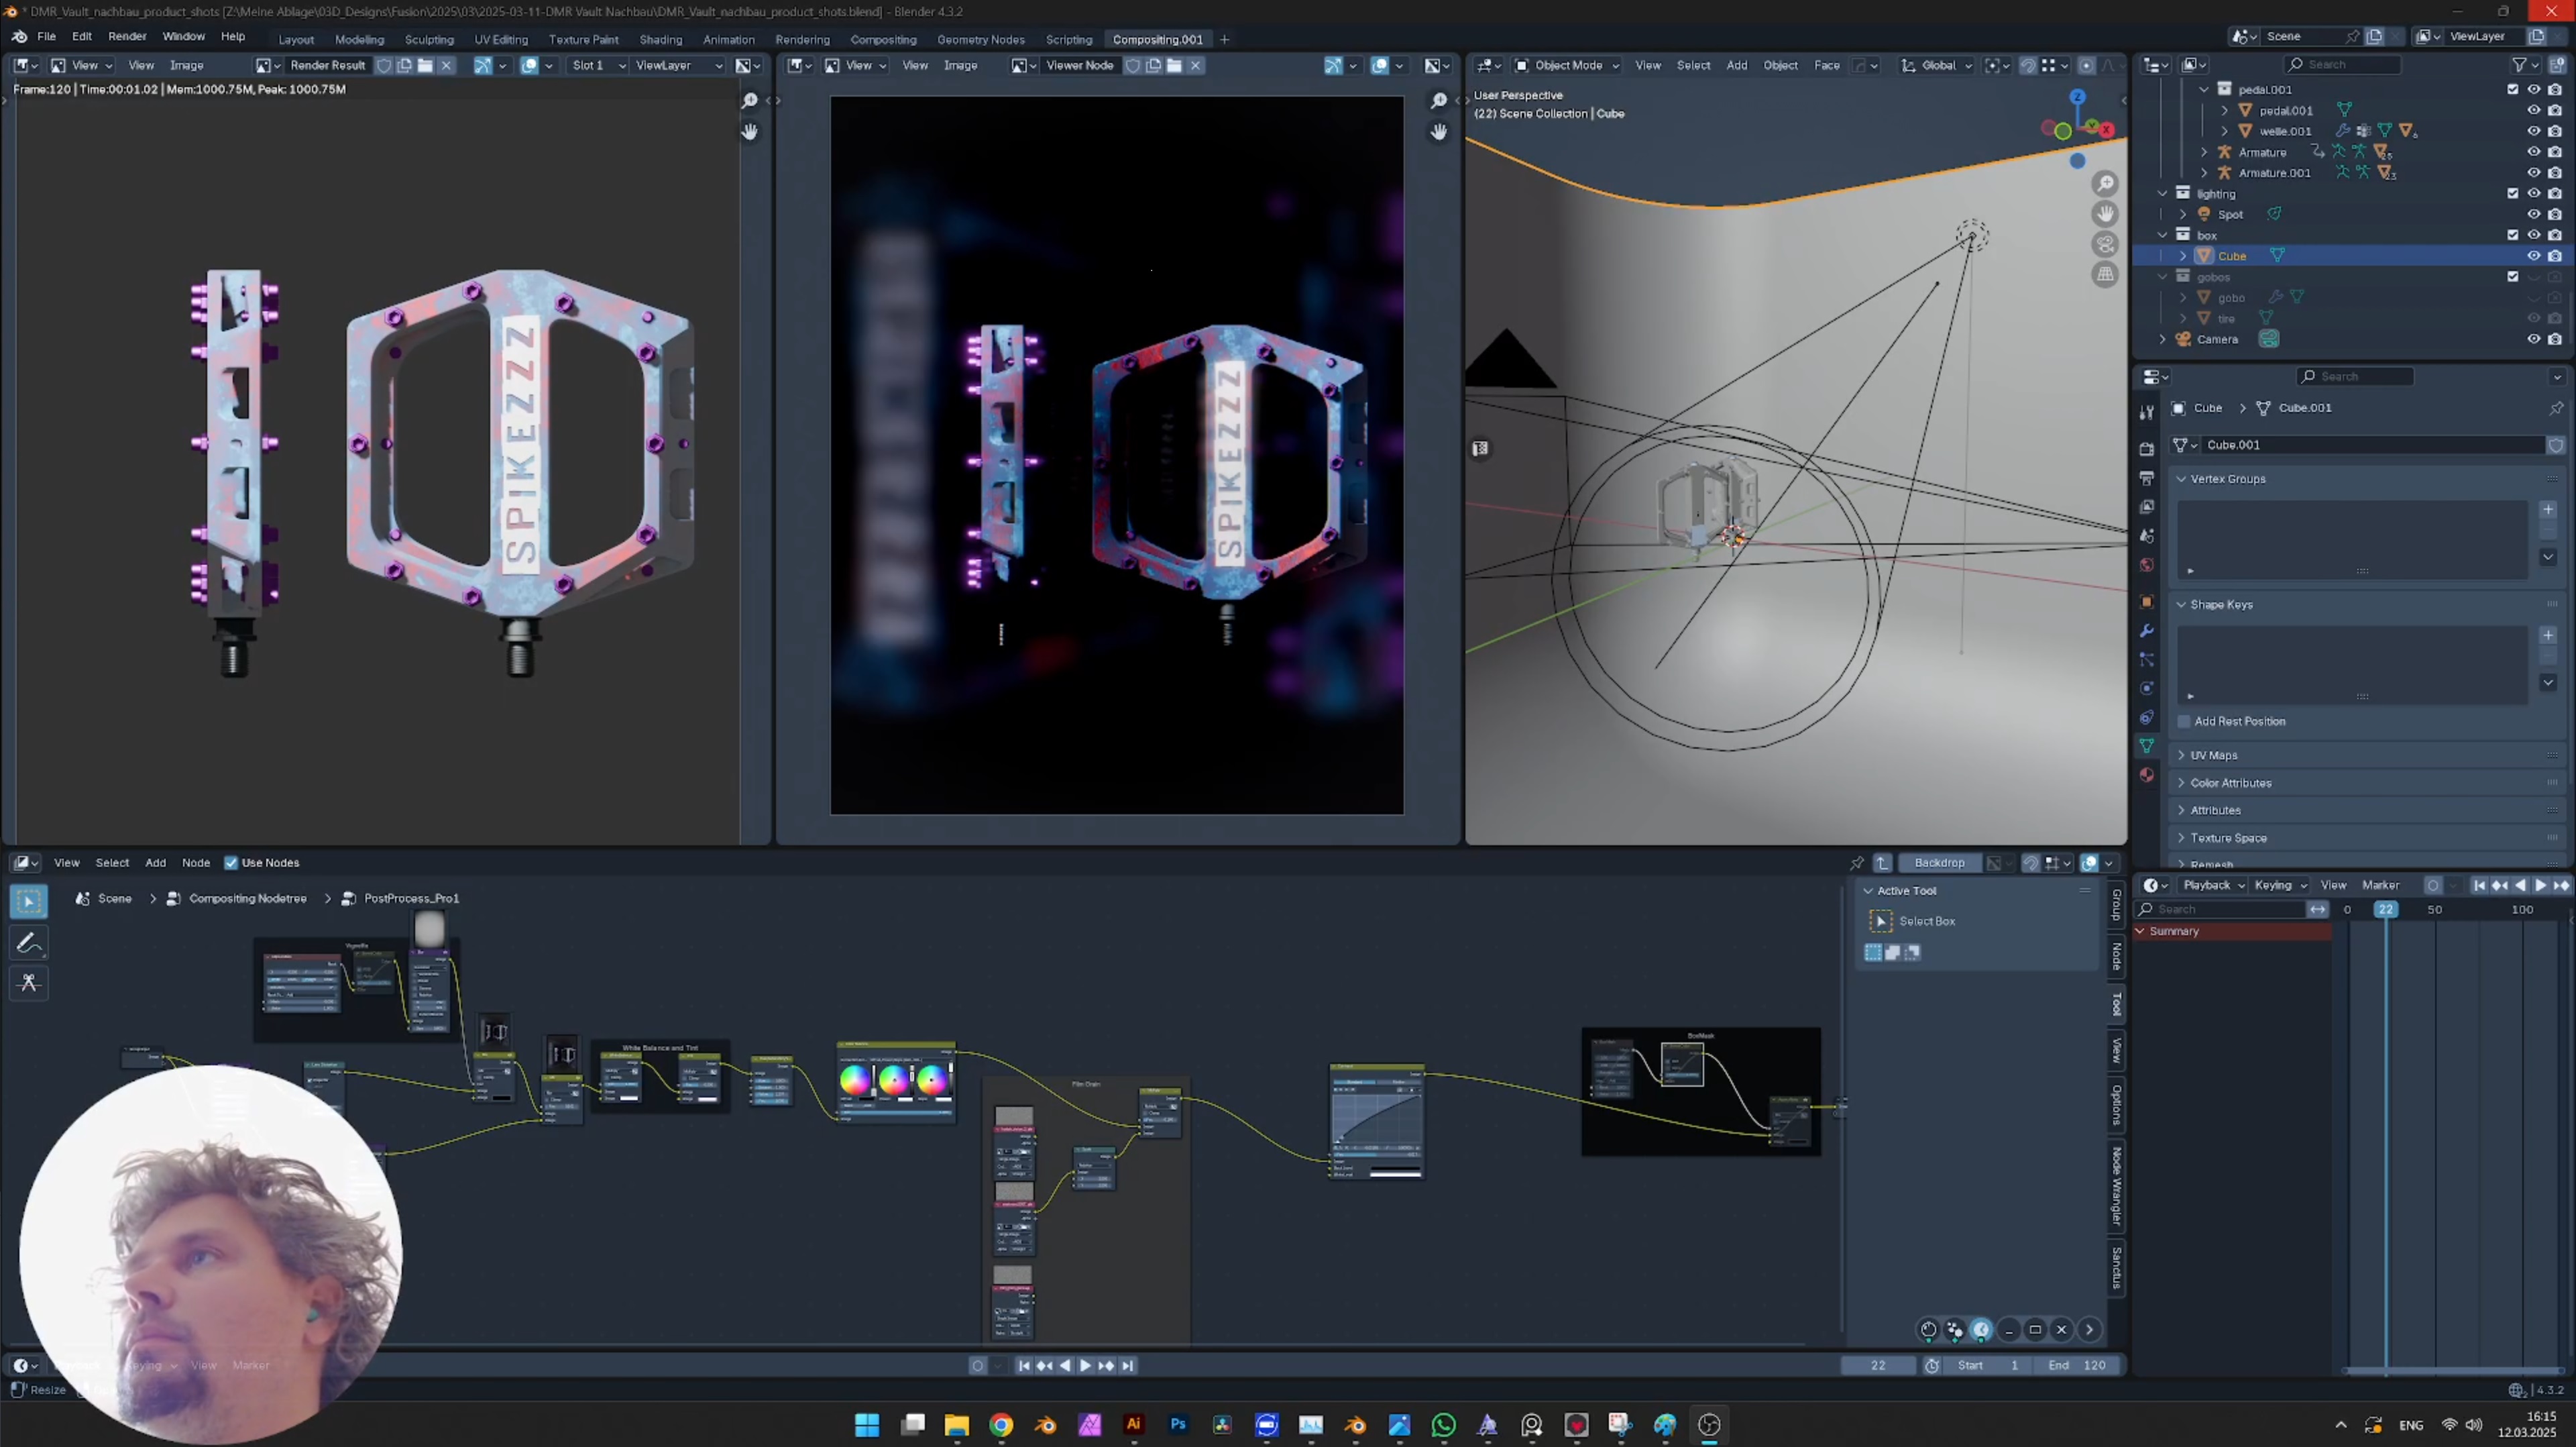Uncheck the box collection exclude checkbox
Screen dimensions: 2576x1447
click(x=2513, y=236)
